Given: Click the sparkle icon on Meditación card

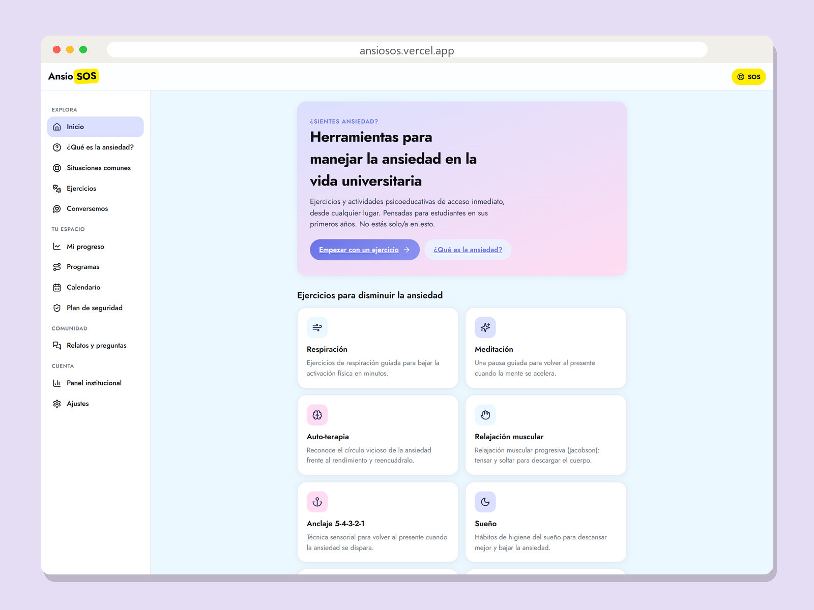Looking at the screenshot, I should pos(485,327).
